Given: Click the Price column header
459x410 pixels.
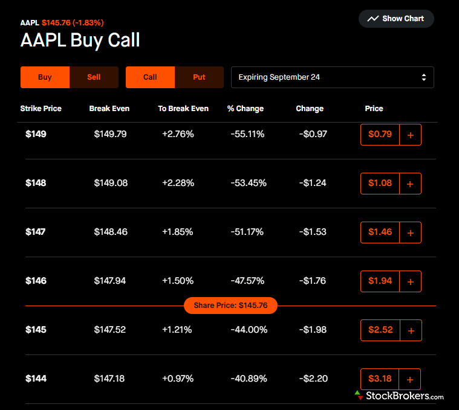Looking at the screenshot, I should click(x=374, y=109).
